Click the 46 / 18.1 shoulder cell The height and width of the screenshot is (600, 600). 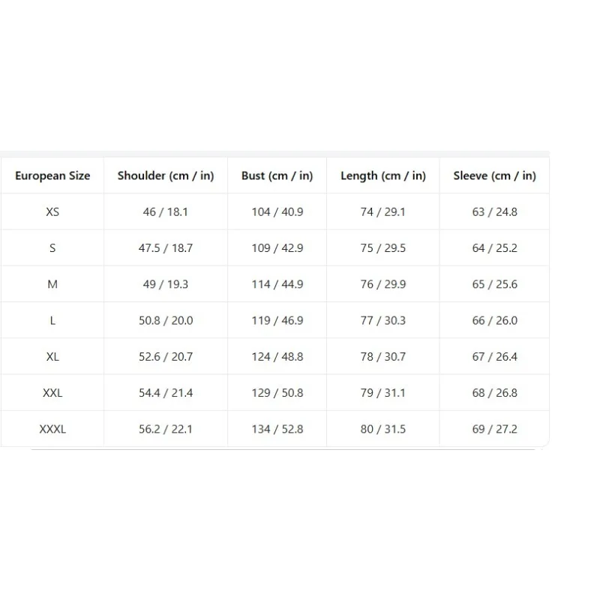click(166, 212)
